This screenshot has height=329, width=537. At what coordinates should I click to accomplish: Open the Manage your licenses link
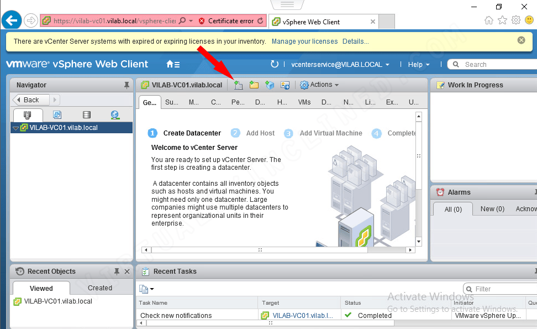pos(304,41)
